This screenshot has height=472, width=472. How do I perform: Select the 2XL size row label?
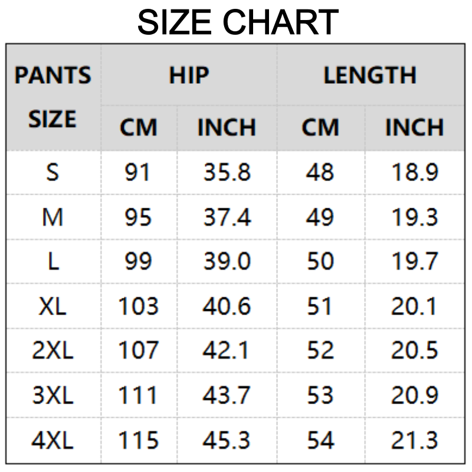pos(53,350)
